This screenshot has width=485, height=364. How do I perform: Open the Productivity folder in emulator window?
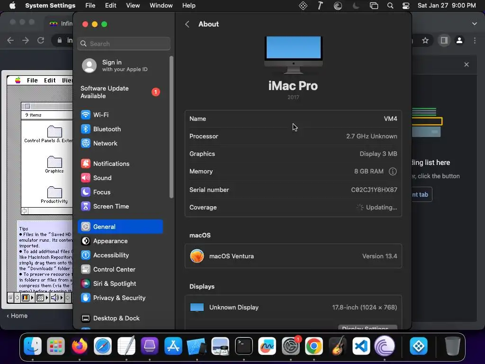(54, 195)
